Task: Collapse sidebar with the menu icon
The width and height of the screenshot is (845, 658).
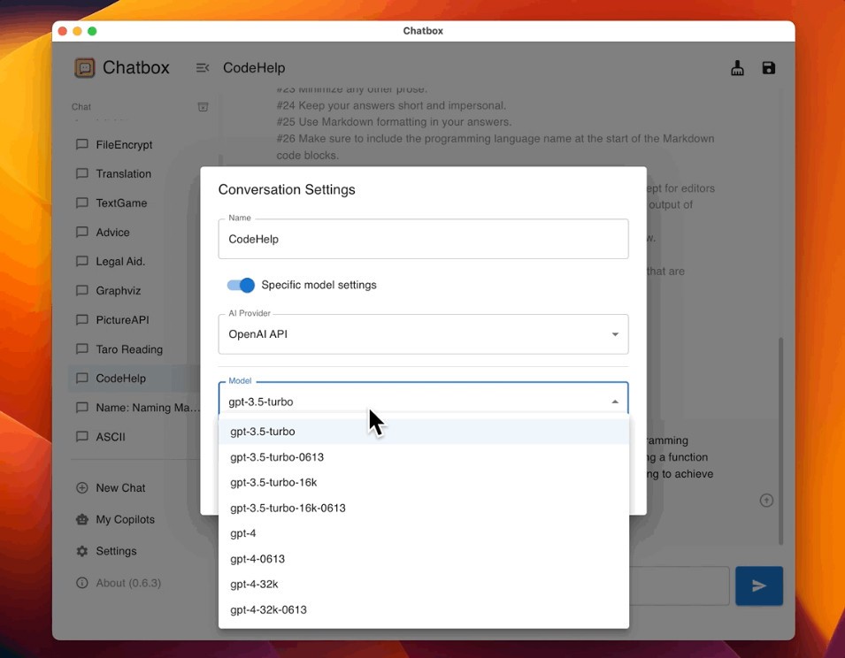Action: (203, 68)
